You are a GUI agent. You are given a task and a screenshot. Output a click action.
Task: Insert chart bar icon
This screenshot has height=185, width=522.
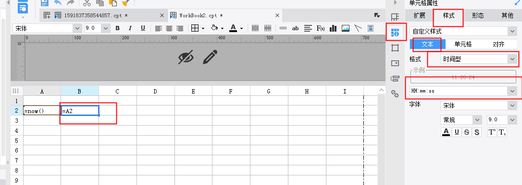coord(333,28)
